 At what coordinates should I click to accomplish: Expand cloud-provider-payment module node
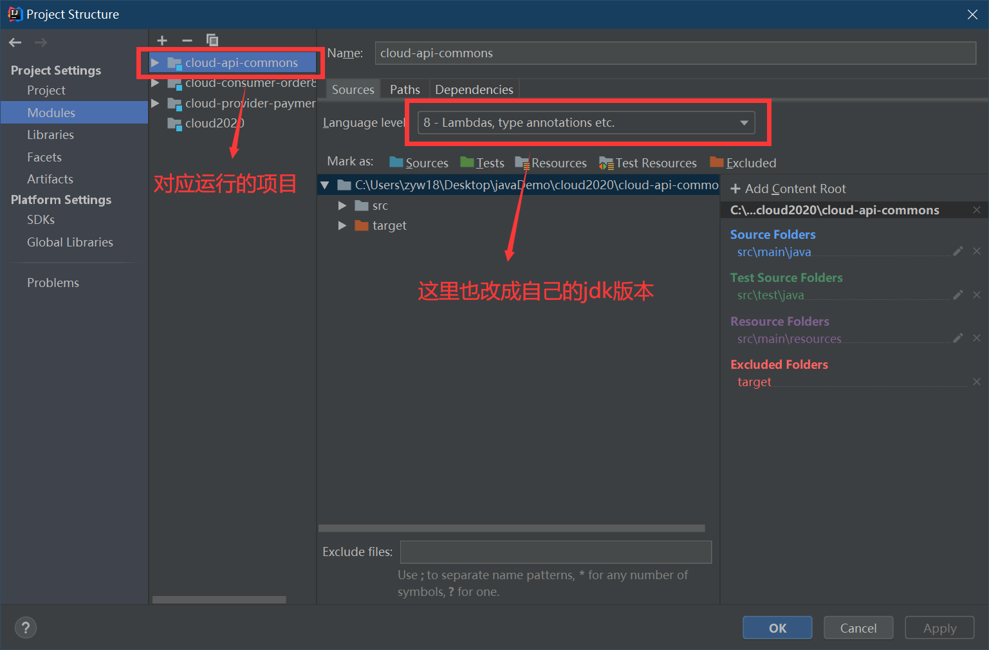(x=155, y=103)
